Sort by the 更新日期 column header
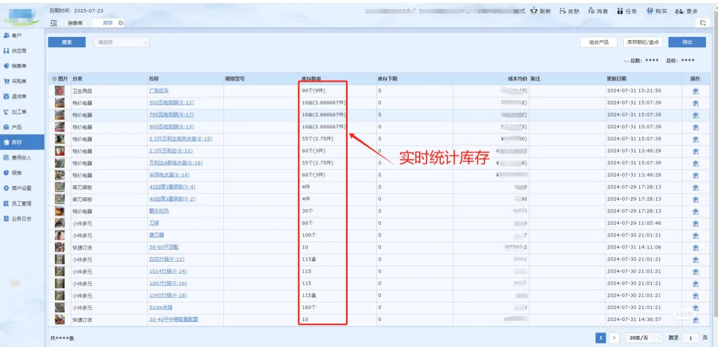The image size is (718, 347). coord(616,79)
